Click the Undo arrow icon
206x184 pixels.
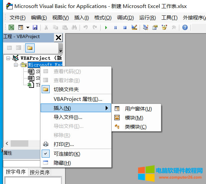(x=86, y=27)
